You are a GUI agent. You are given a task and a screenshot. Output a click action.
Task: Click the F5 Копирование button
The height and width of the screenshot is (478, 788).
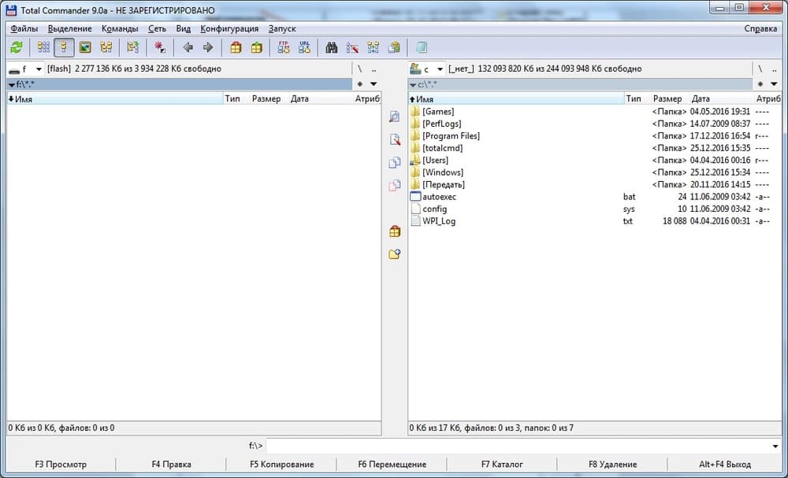tap(282, 465)
